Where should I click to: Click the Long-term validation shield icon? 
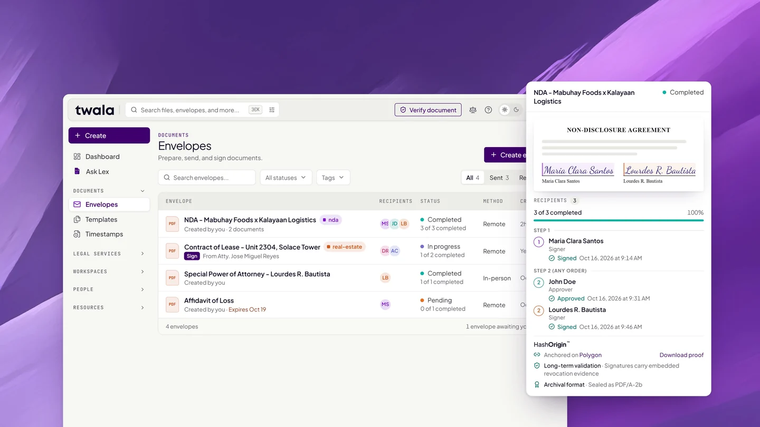[537, 365]
